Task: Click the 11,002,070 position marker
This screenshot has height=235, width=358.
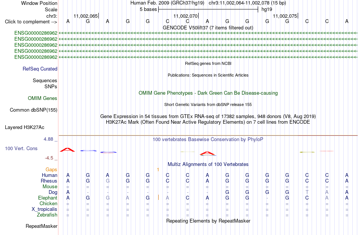Action: (185, 16)
